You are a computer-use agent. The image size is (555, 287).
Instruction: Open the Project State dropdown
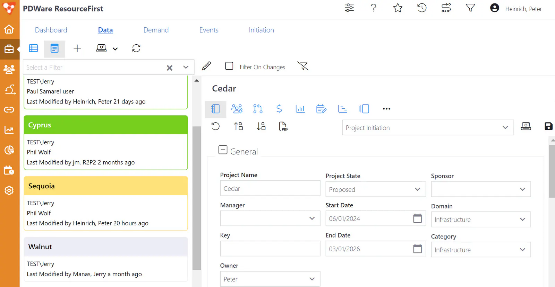click(375, 189)
